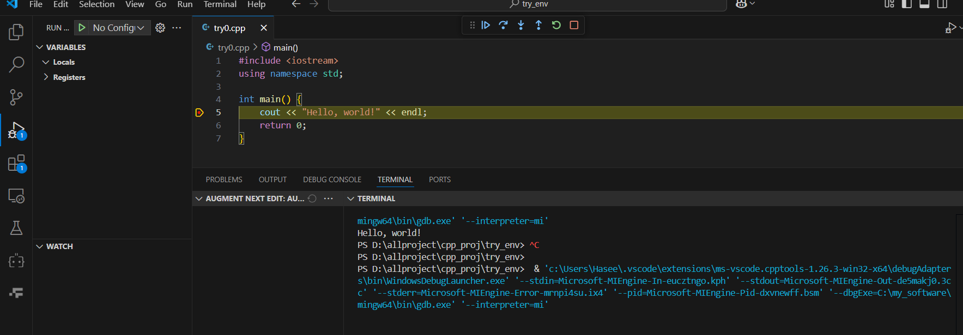
Task: Go back with the navigation arrow
Action: pyautogui.click(x=296, y=4)
